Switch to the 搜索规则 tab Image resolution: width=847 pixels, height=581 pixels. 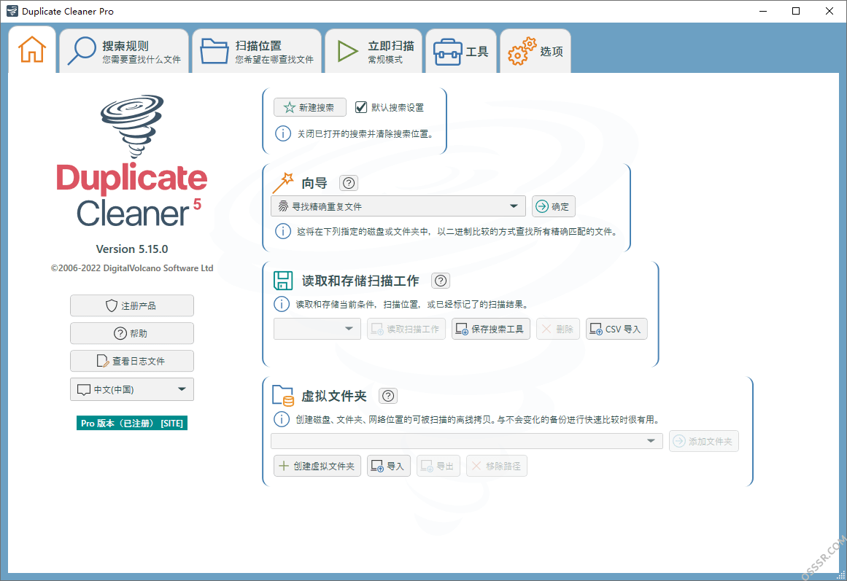tap(124, 51)
